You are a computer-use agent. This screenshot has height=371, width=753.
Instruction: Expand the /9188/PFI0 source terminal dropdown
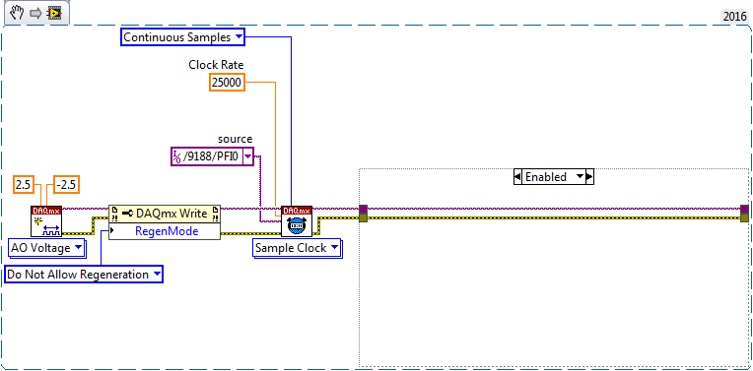[248, 156]
